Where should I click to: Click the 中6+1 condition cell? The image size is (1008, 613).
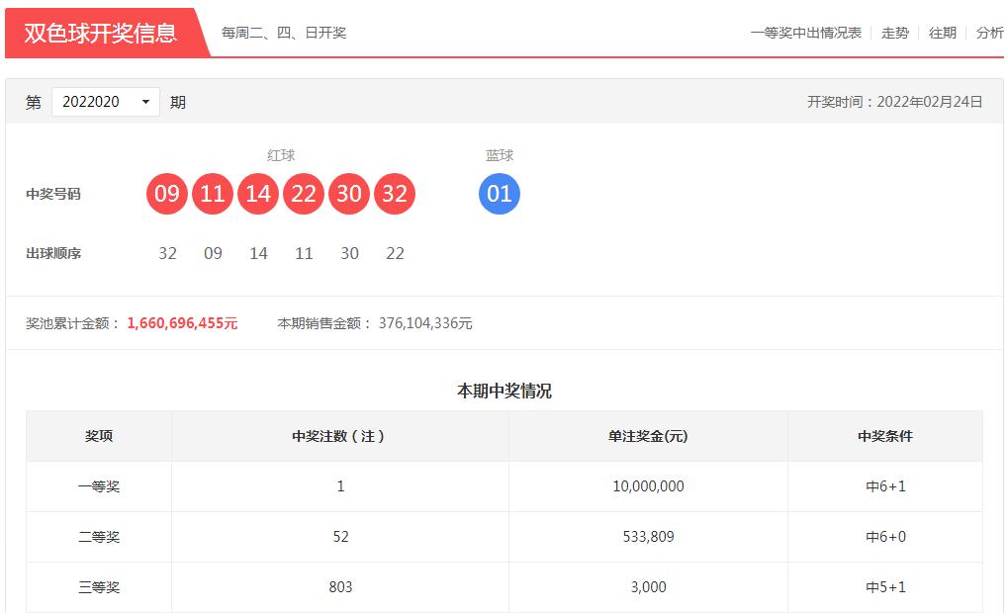(x=885, y=486)
